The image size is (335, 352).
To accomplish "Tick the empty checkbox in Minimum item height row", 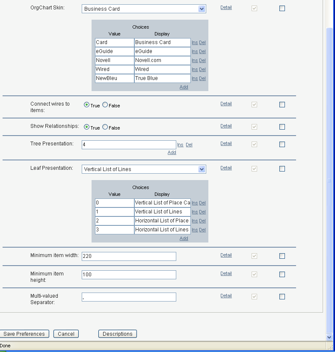I will (282, 275).
